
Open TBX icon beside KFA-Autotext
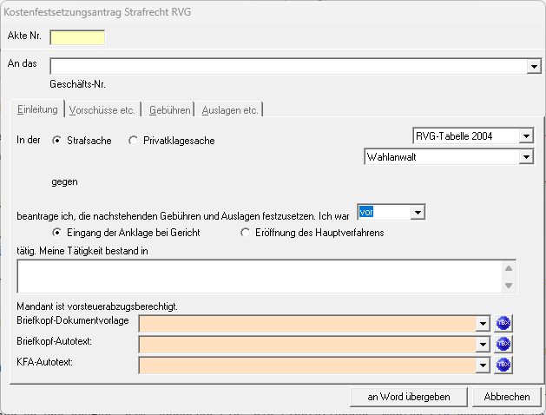tap(503, 365)
